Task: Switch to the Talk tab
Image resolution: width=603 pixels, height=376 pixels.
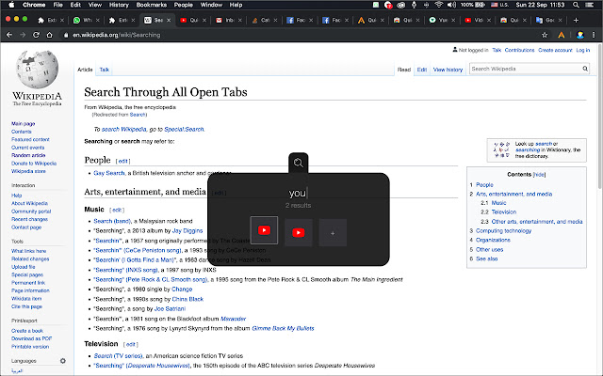Action: [x=105, y=70]
